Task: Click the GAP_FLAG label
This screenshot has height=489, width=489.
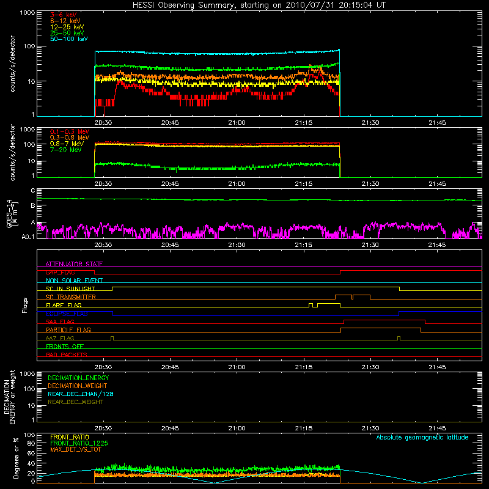Action: click(x=60, y=272)
